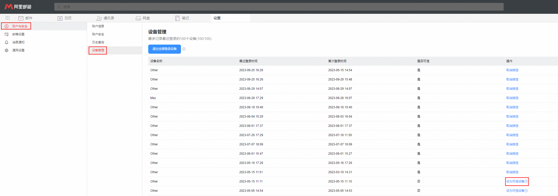The image size is (558, 196).
Task: Click the info icon beside logout button
Action: coord(184,49)
